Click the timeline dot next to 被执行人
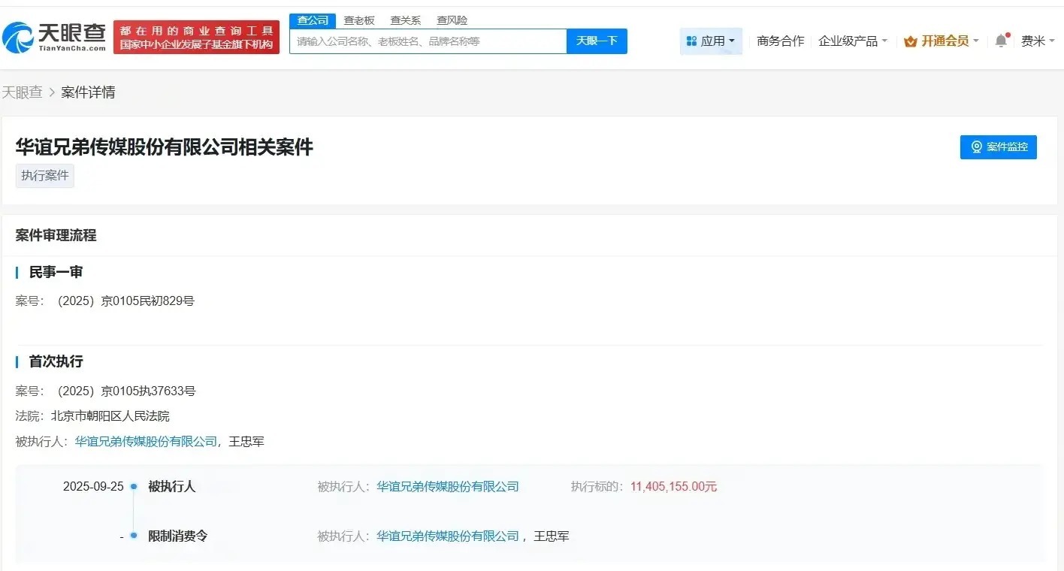1064x571 pixels. (x=134, y=486)
